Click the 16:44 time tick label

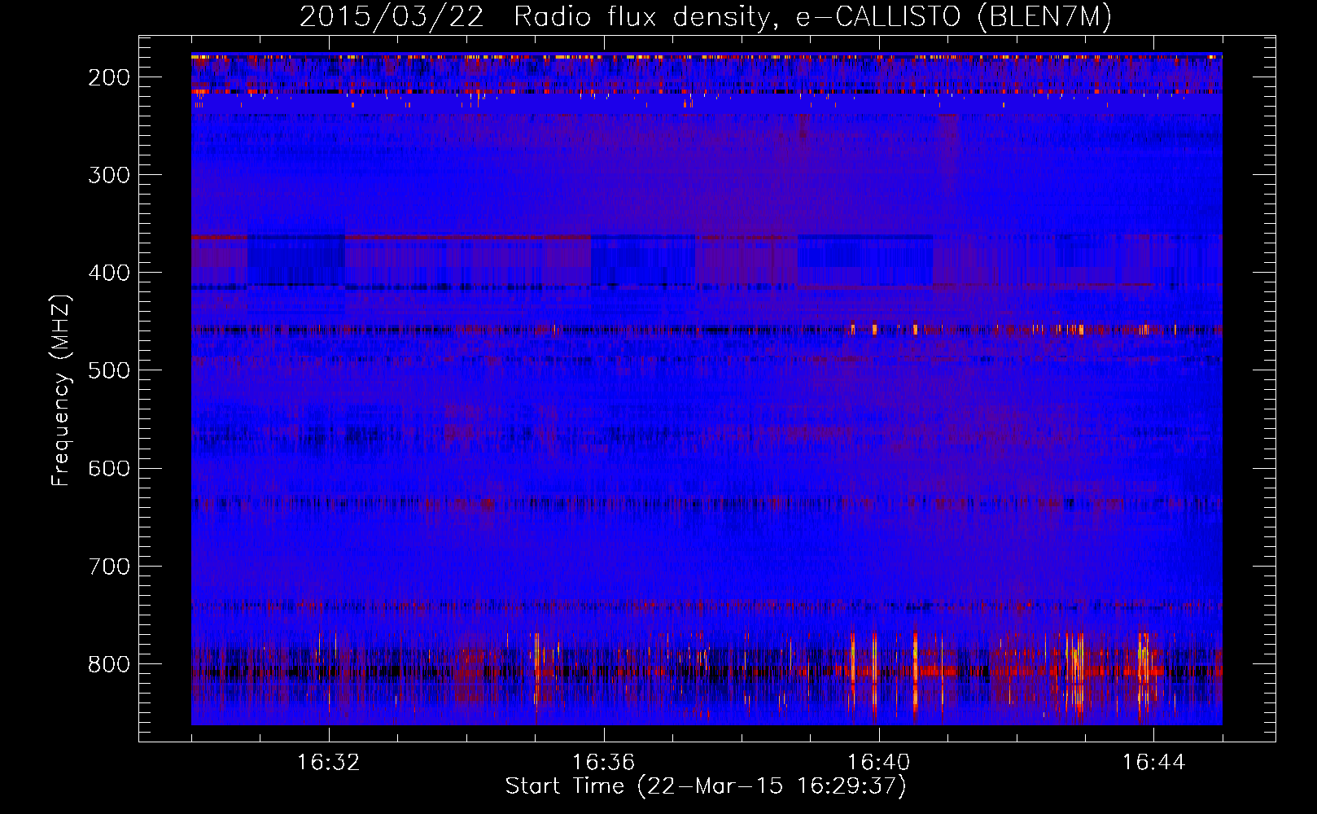pyautogui.click(x=1153, y=763)
